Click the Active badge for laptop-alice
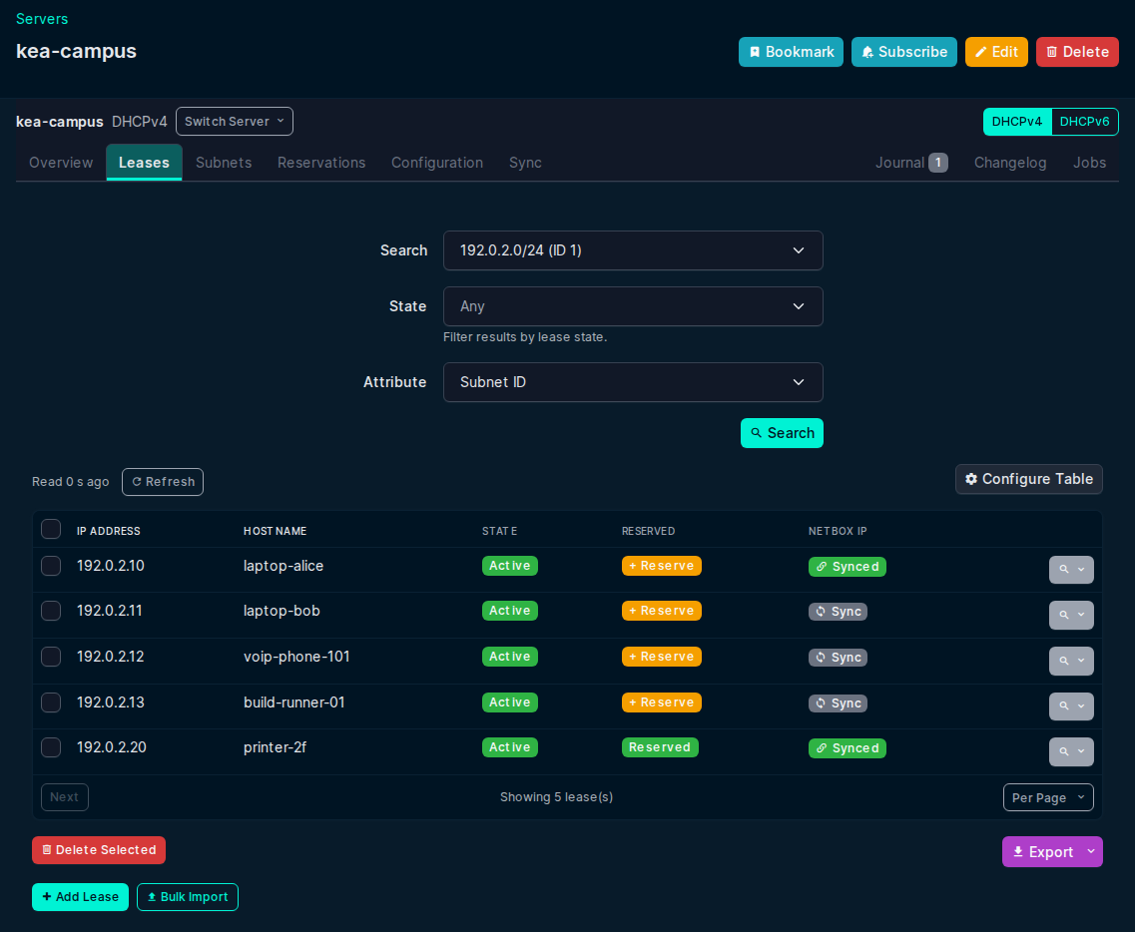 click(509, 566)
